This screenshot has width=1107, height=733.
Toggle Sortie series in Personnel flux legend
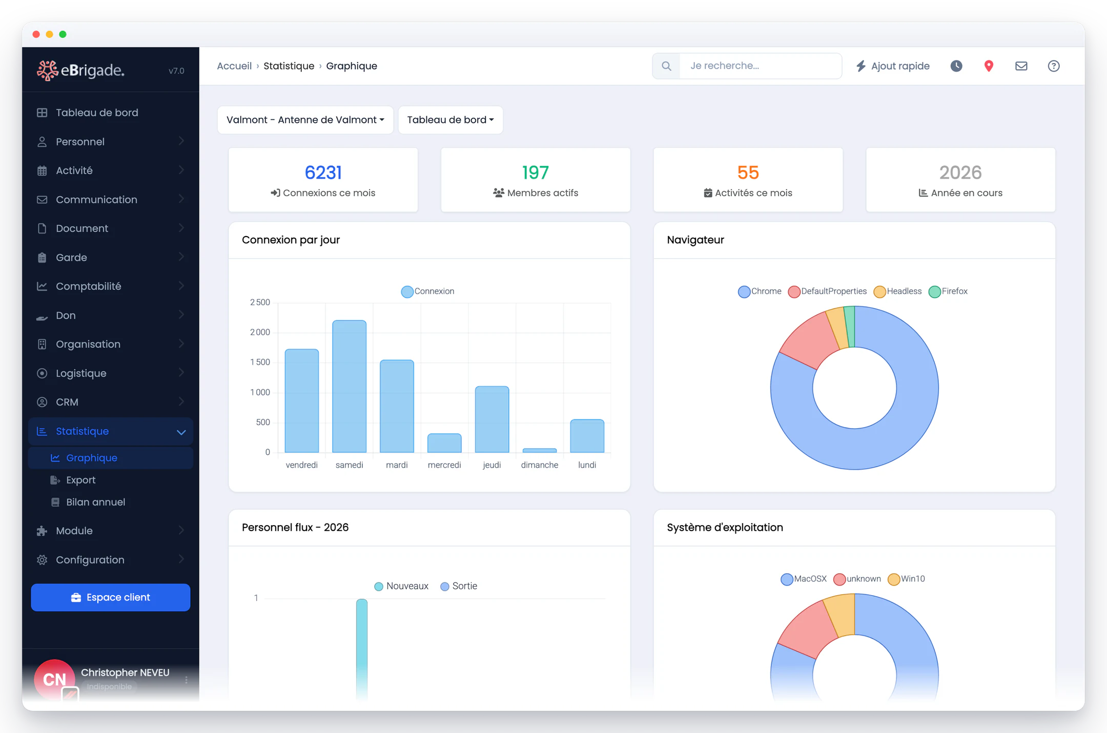[x=459, y=586]
